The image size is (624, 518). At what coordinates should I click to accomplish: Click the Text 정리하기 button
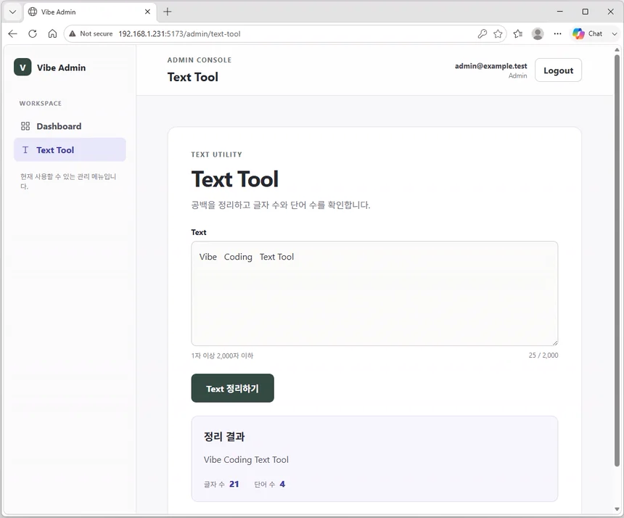click(x=232, y=388)
